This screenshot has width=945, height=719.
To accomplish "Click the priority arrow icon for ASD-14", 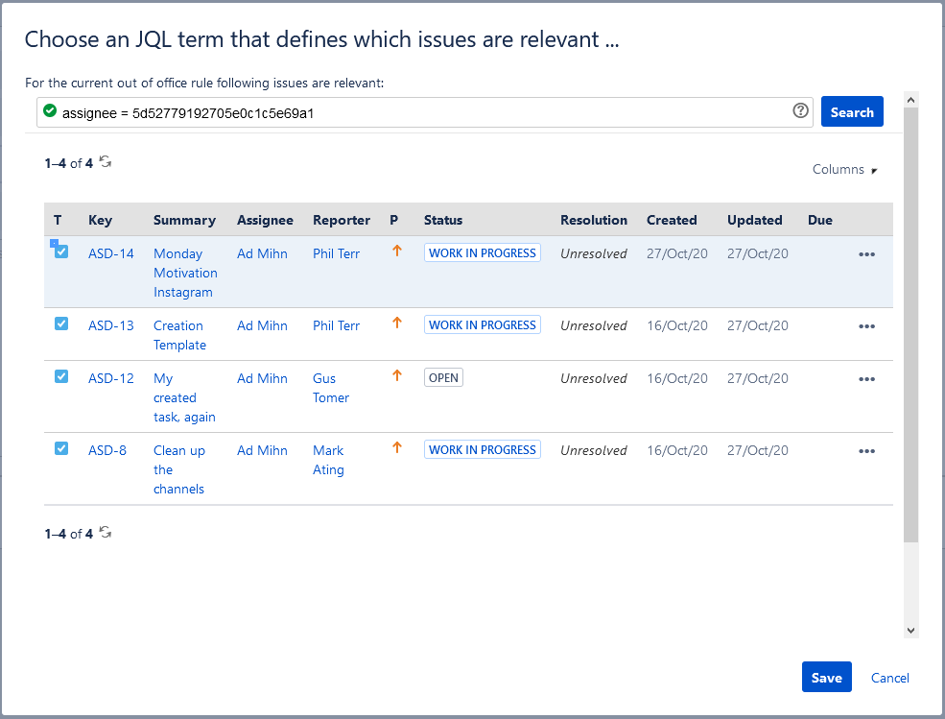I will coord(396,251).
